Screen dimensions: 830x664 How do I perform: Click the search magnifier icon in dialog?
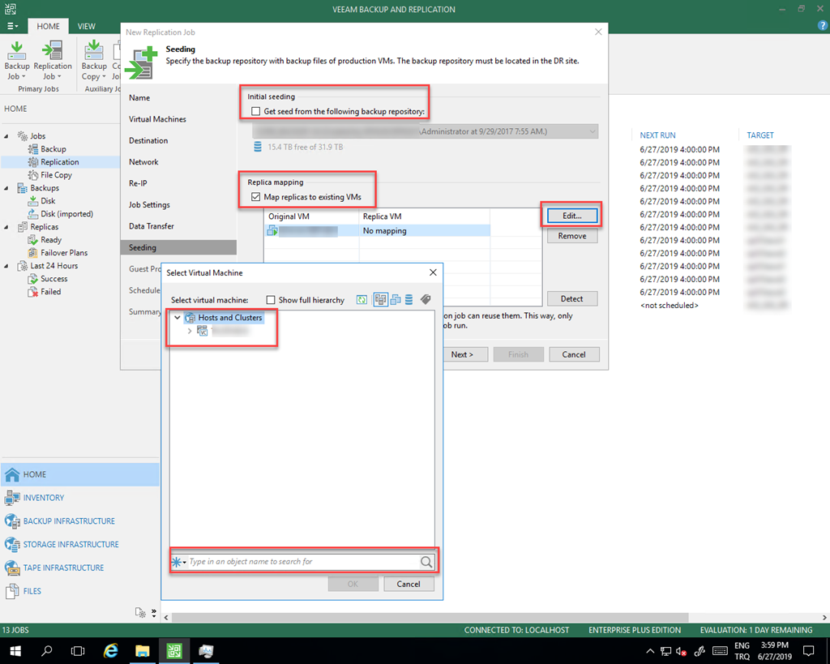coord(426,562)
